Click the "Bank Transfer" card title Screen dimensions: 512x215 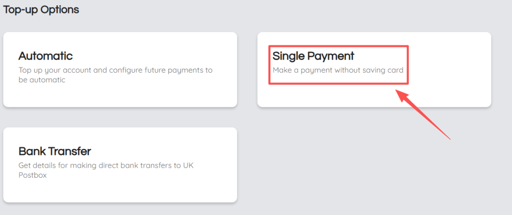tap(55, 152)
